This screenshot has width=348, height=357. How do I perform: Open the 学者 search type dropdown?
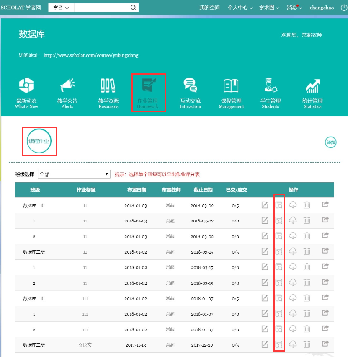coord(61,8)
